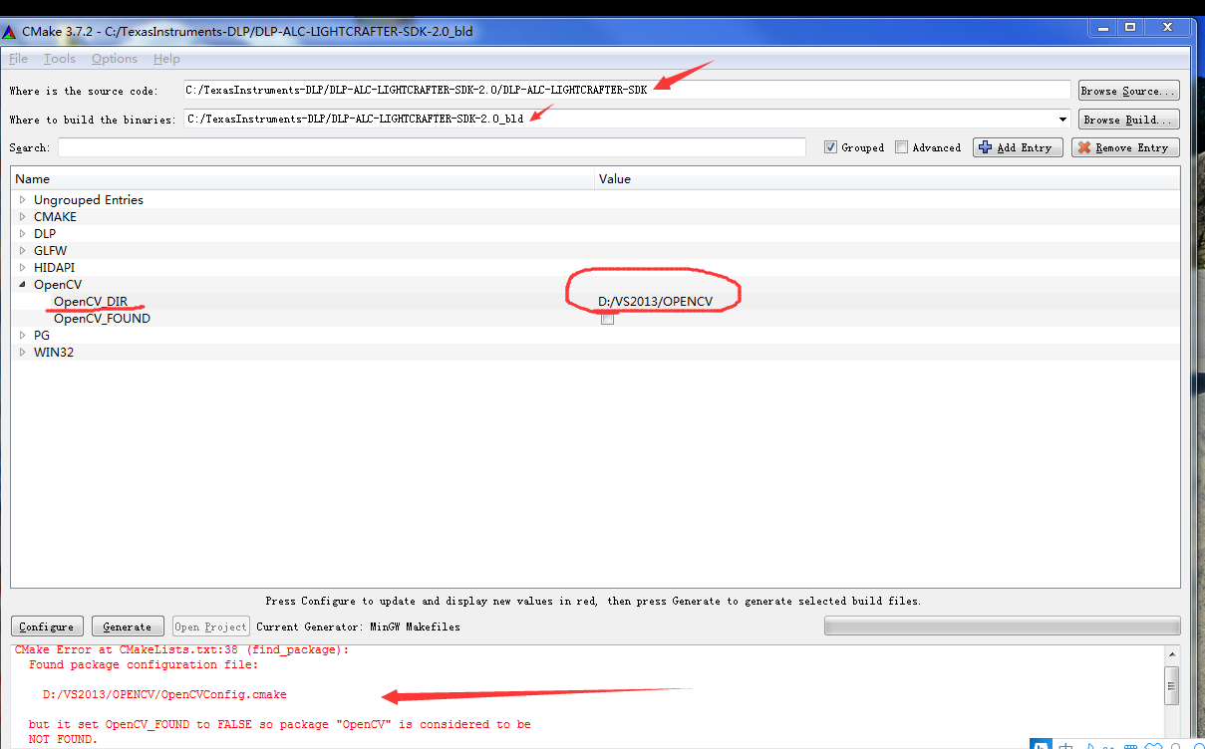Expand the WIN32 group
Screen dimensions: 1205x749
tap(23, 353)
